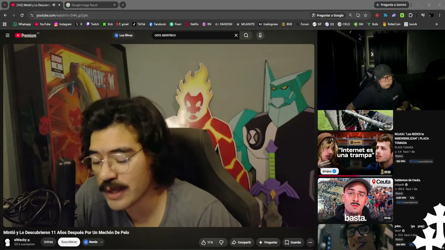Open the purple ghost extension icon

point(394,15)
